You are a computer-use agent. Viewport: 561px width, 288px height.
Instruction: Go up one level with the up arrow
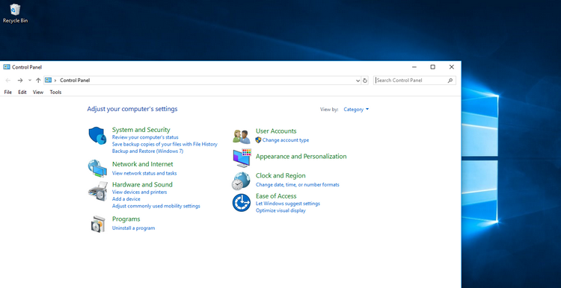[38, 81]
